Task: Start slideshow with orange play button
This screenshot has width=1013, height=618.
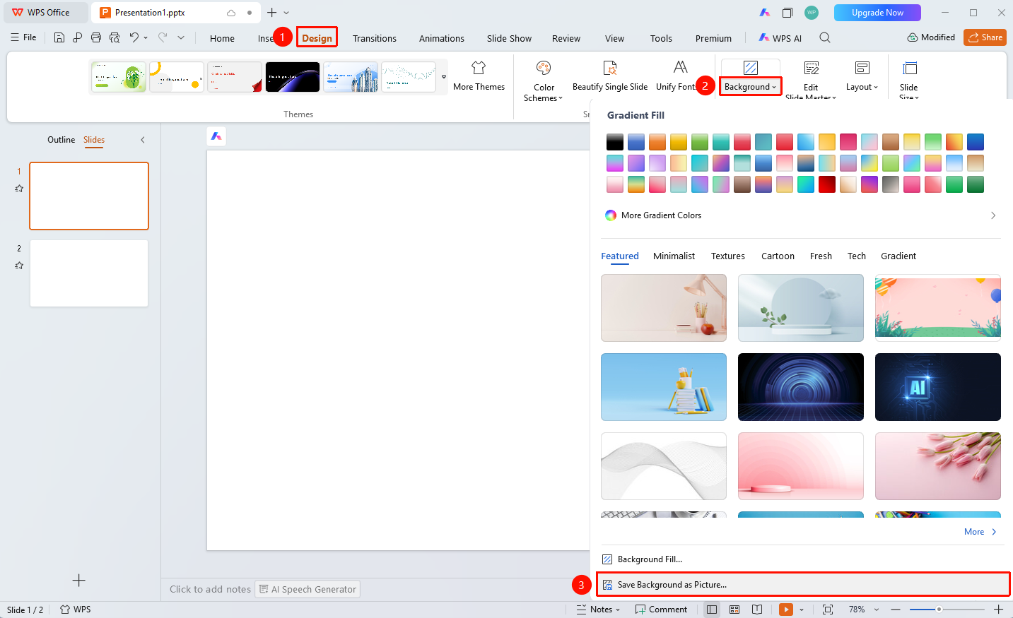Action: [786, 610]
